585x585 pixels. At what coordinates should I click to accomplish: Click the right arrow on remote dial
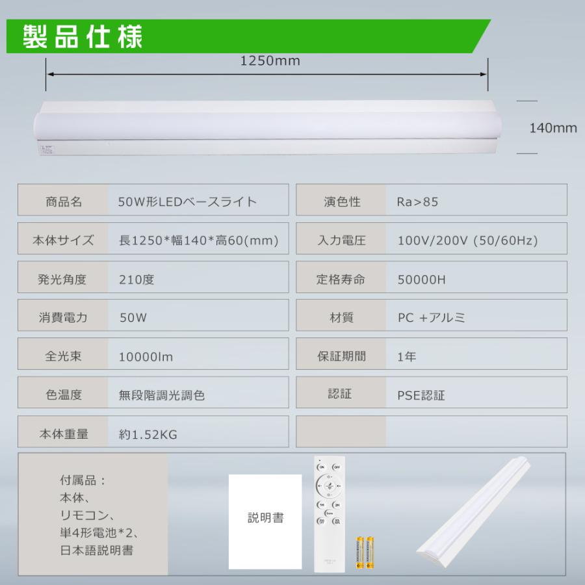click(339, 486)
